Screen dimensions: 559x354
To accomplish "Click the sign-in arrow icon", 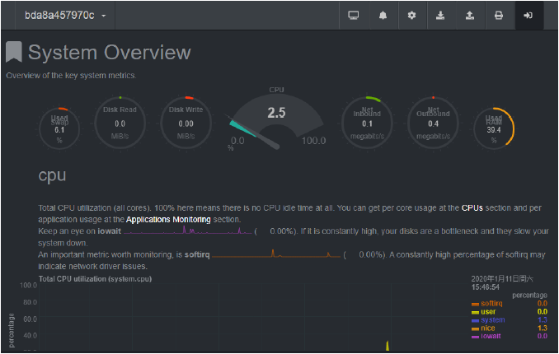I will click(x=528, y=15).
